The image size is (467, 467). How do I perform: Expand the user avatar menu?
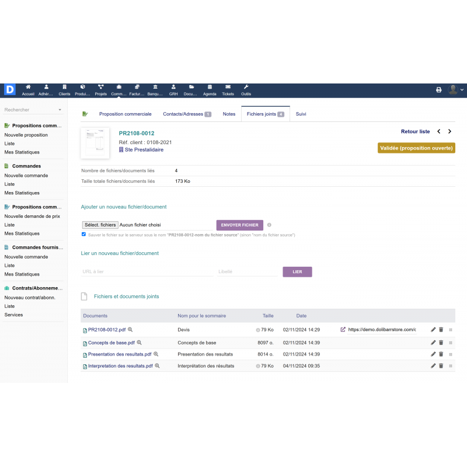[x=455, y=90]
